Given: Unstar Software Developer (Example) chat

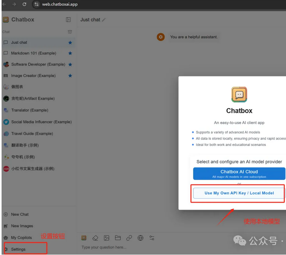Looking at the screenshot, I should tap(70, 64).
